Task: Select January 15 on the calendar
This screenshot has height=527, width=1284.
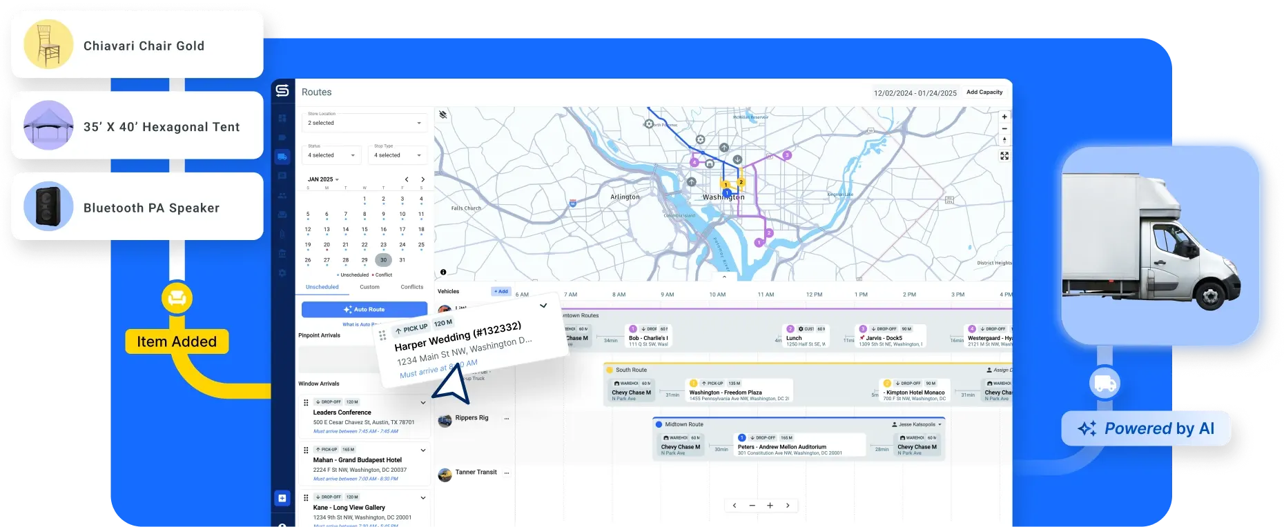Action: click(x=364, y=230)
